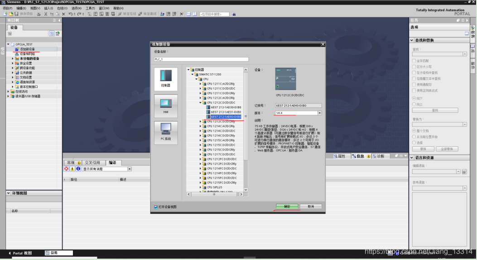Open the 在线(O) menu
This screenshot has height=260, width=477.
62,8
